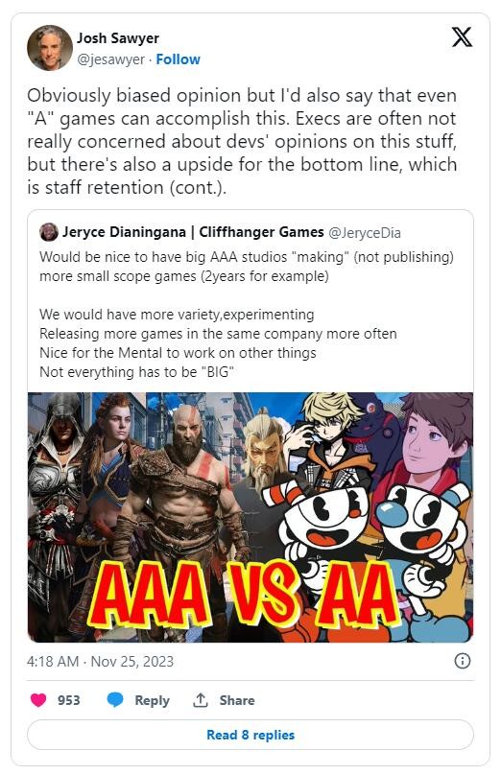Click the Reply label
The width and height of the screenshot is (501, 774).
(153, 700)
